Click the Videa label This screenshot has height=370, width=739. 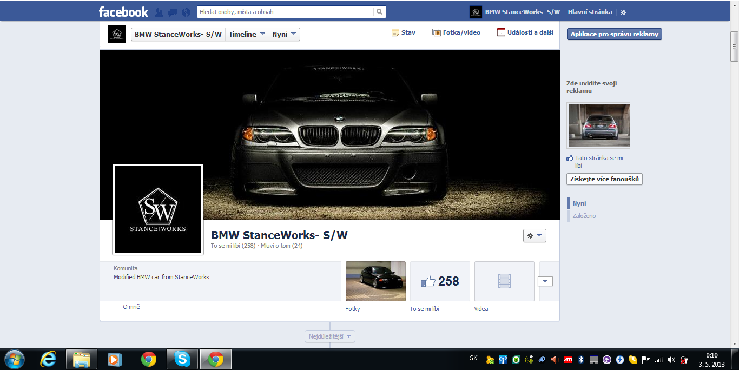(x=481, y=309)
